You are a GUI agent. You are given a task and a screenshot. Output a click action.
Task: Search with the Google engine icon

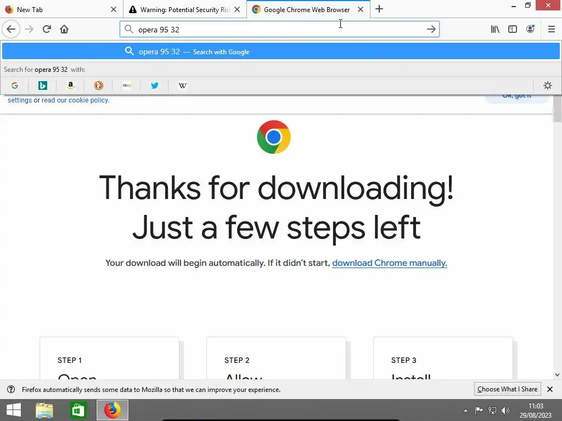click(15, 86)
